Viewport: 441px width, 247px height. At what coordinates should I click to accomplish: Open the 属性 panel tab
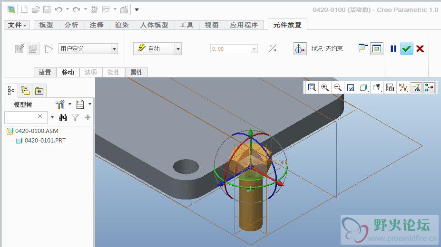(136, 72)
